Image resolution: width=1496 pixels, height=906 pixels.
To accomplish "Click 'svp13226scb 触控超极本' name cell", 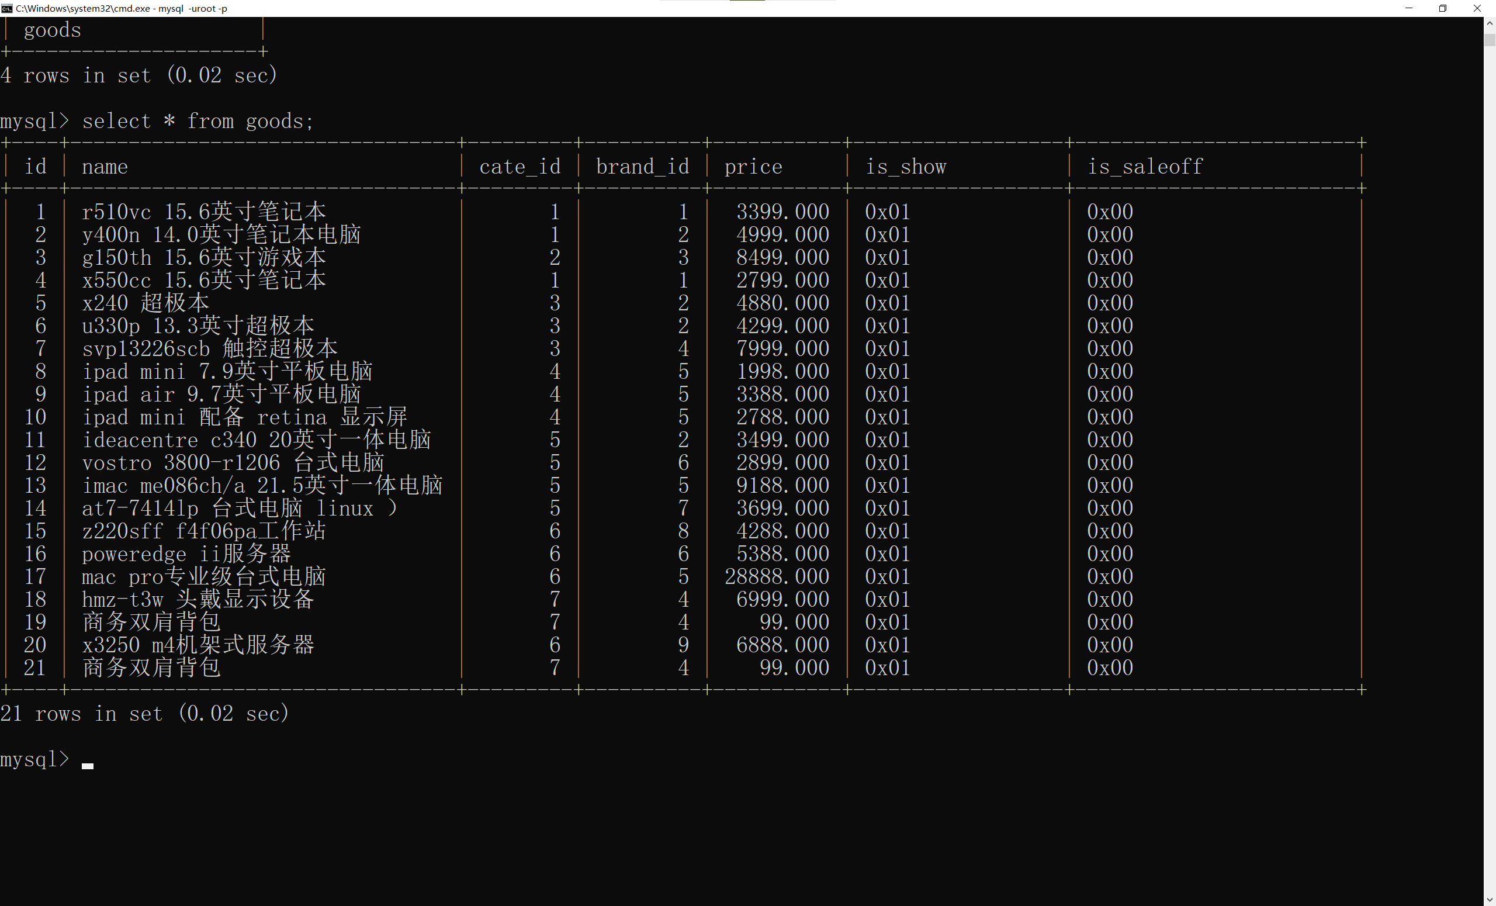I will pos(209,348).
